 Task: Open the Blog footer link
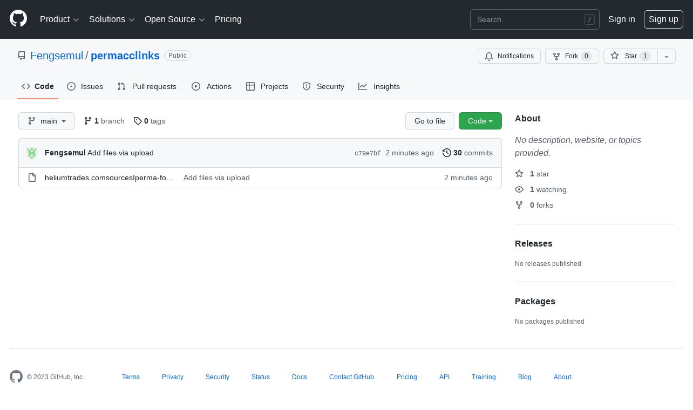tap(525, 377)
